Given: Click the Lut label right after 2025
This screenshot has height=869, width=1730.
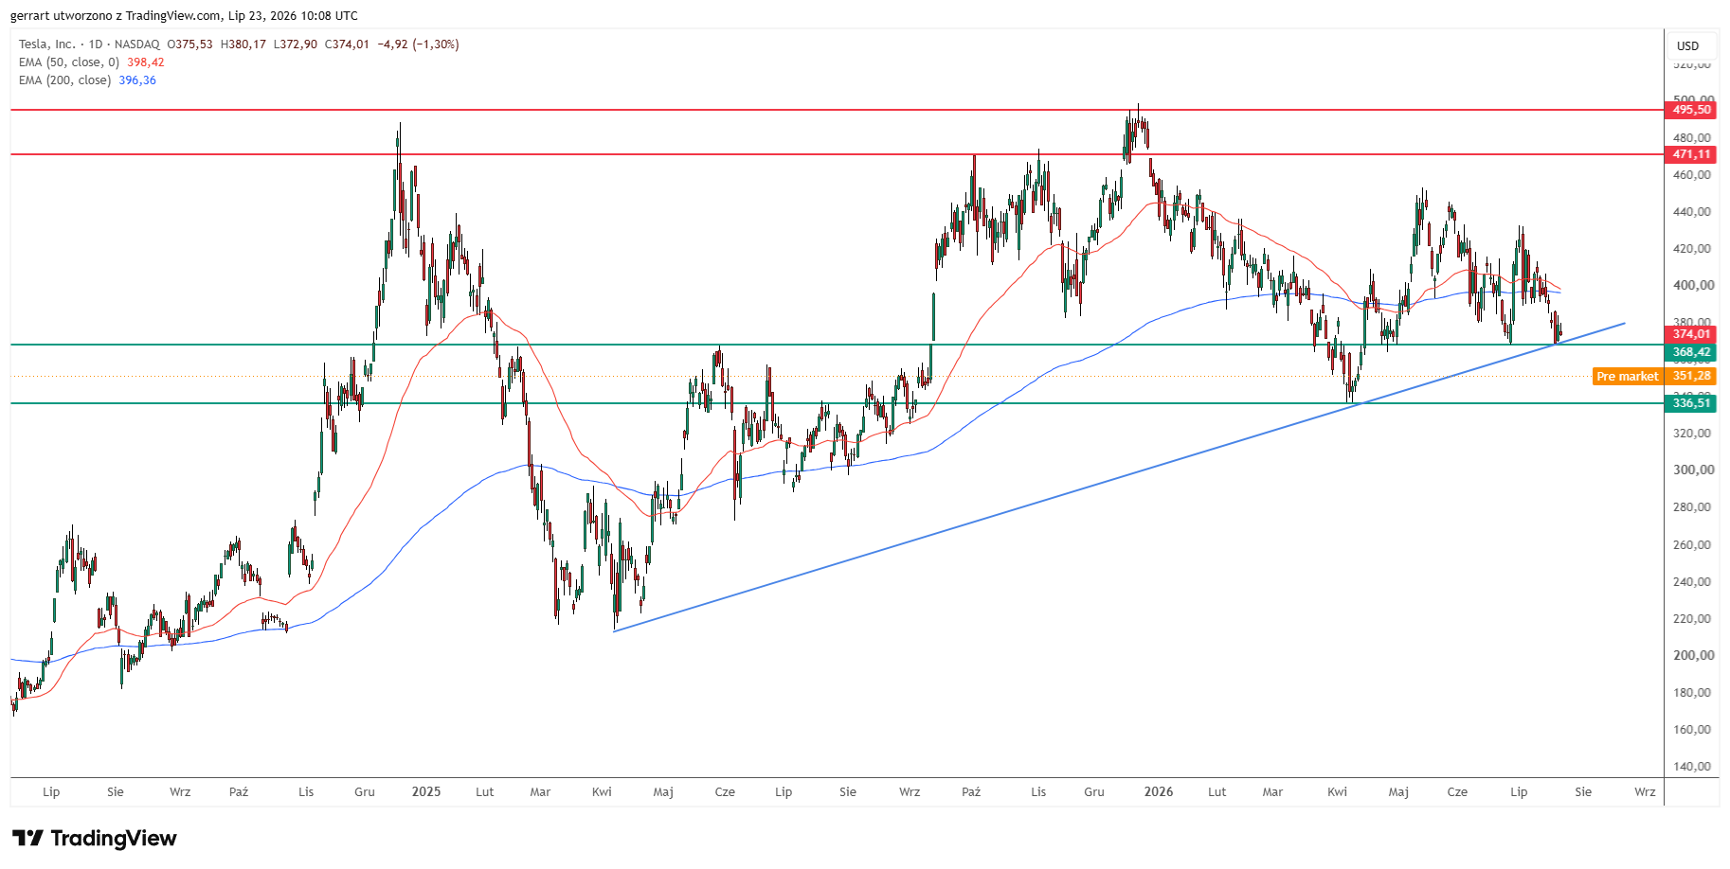Looking at the screenshot, I should (485, 792).
